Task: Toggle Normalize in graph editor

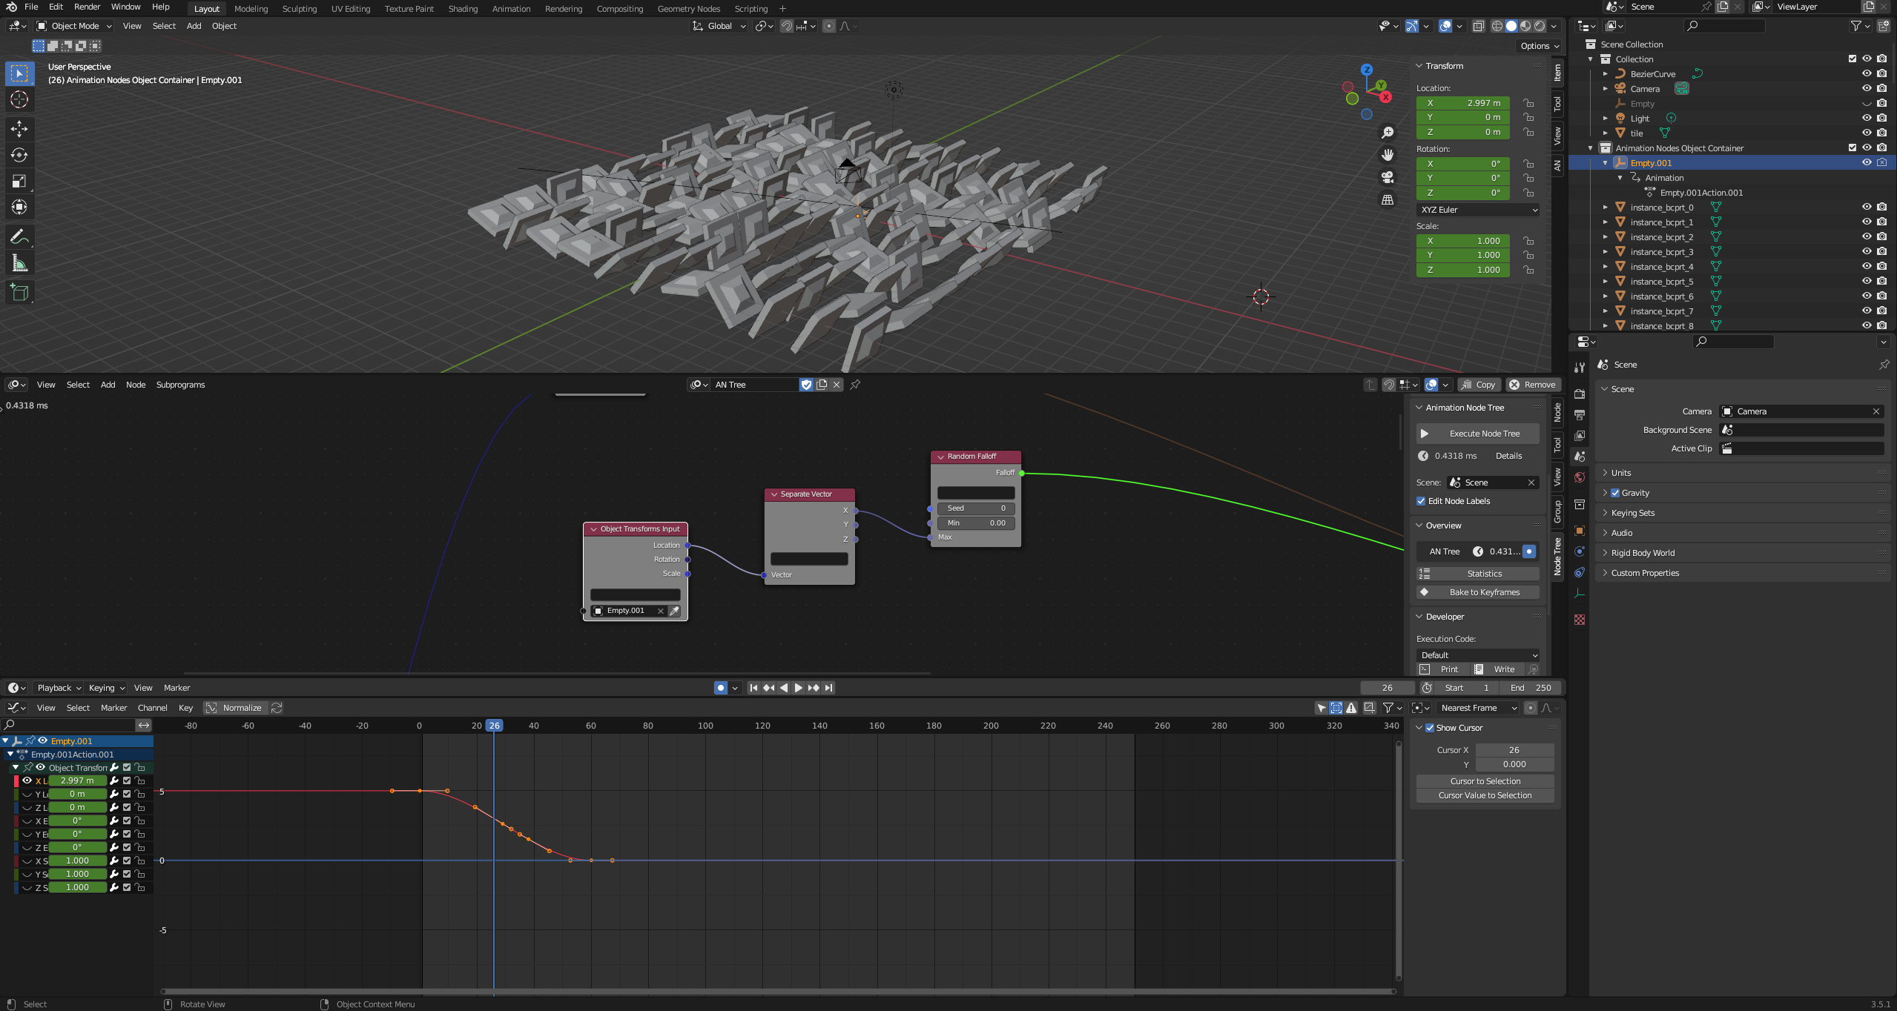Action: [234, 708]
